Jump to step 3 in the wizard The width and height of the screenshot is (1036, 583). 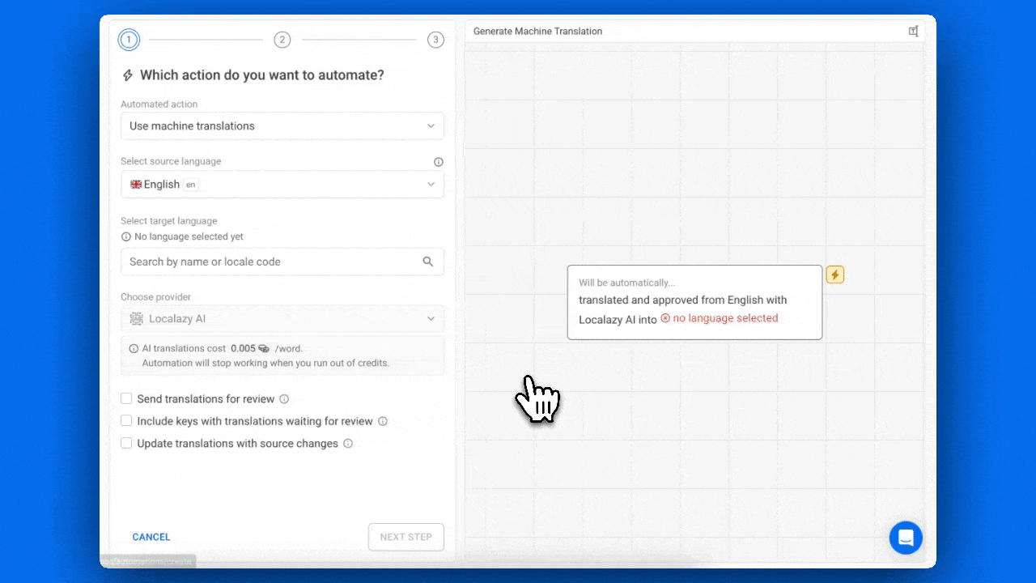(435, 40)
